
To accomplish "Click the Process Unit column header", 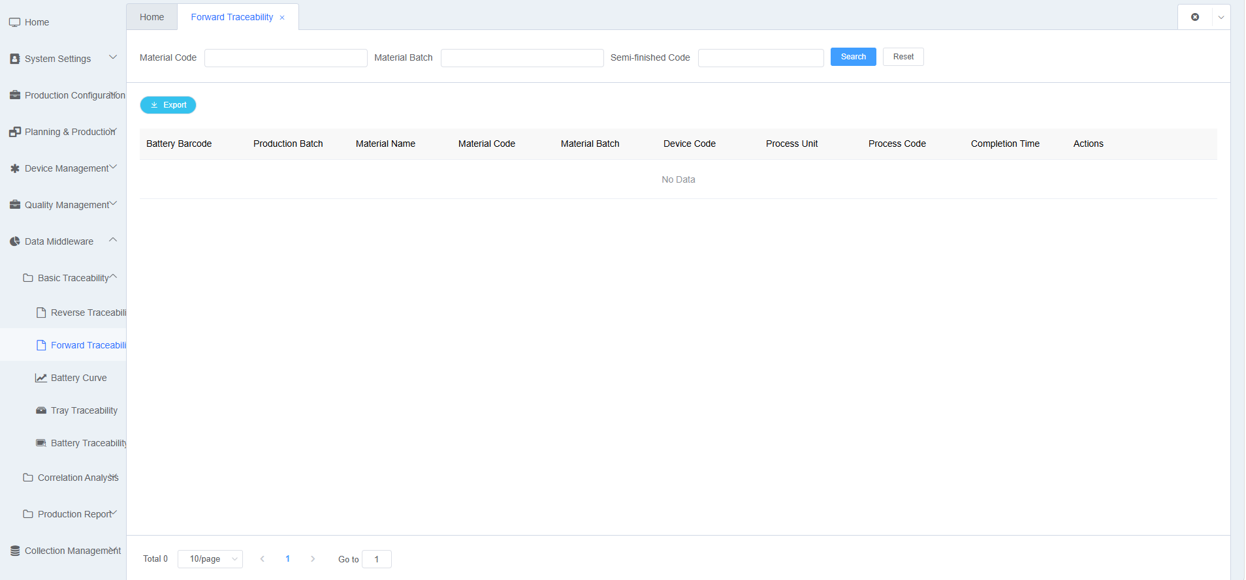I will click(x=791, y=144).
